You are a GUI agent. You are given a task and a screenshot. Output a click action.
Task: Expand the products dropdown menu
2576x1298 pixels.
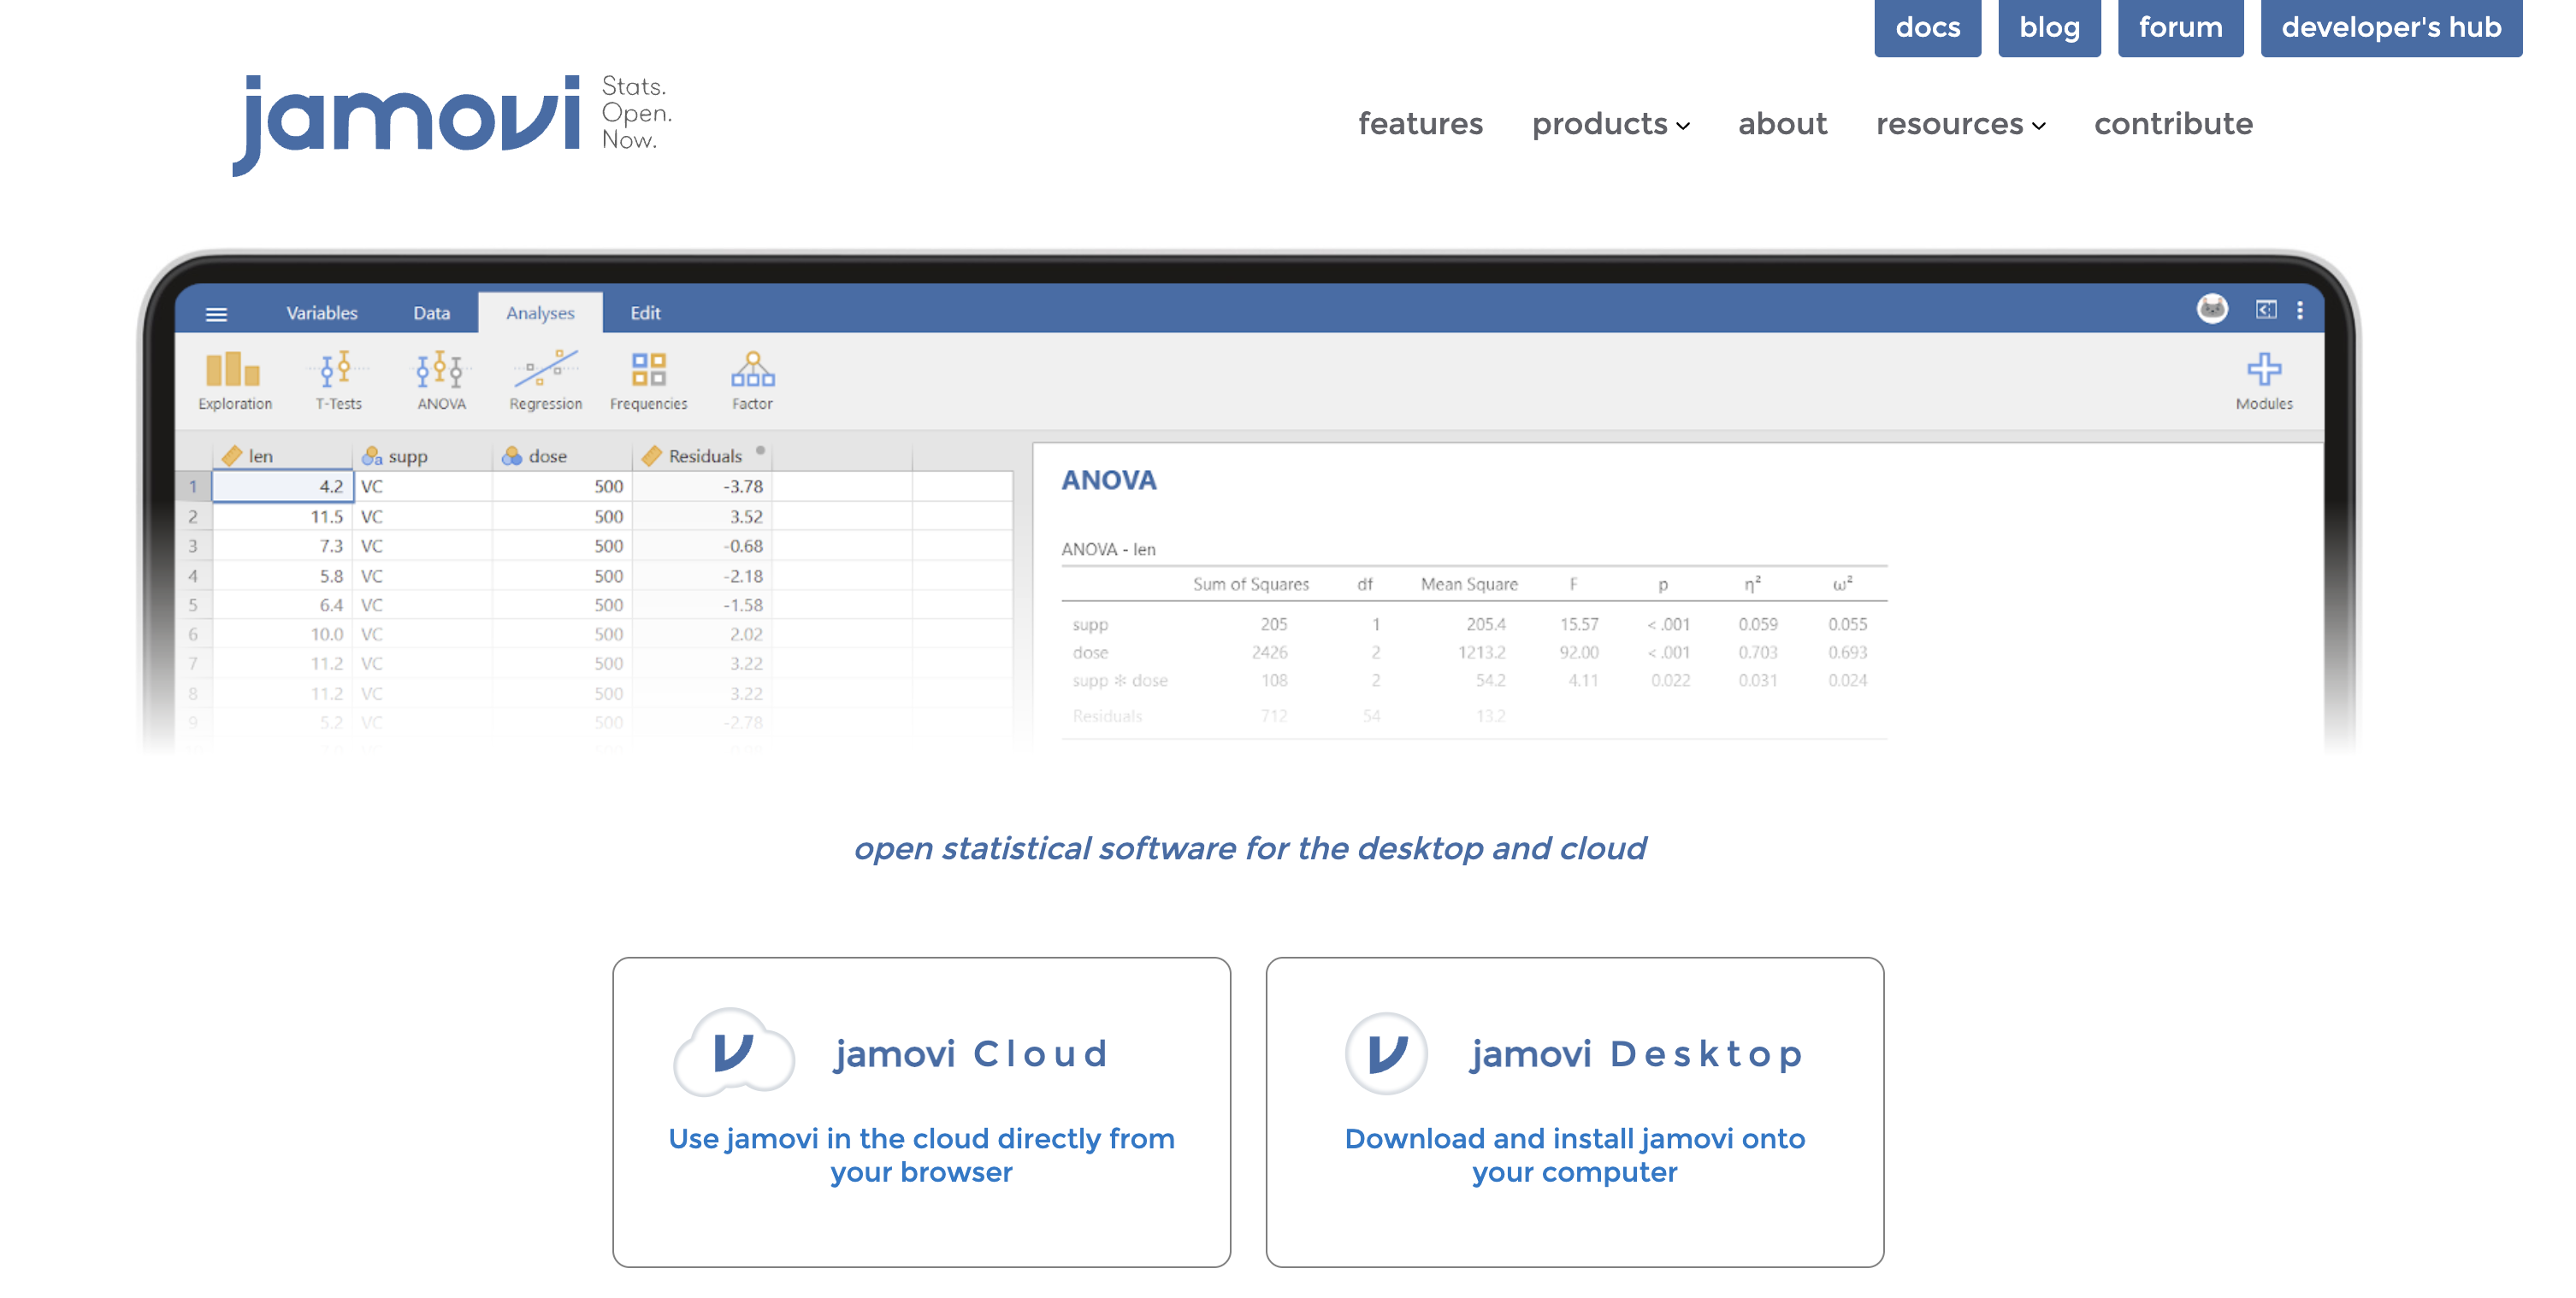click(x=1610, y=124)
